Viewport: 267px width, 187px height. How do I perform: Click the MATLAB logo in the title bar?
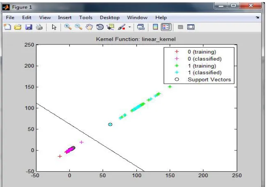(6, 7)
